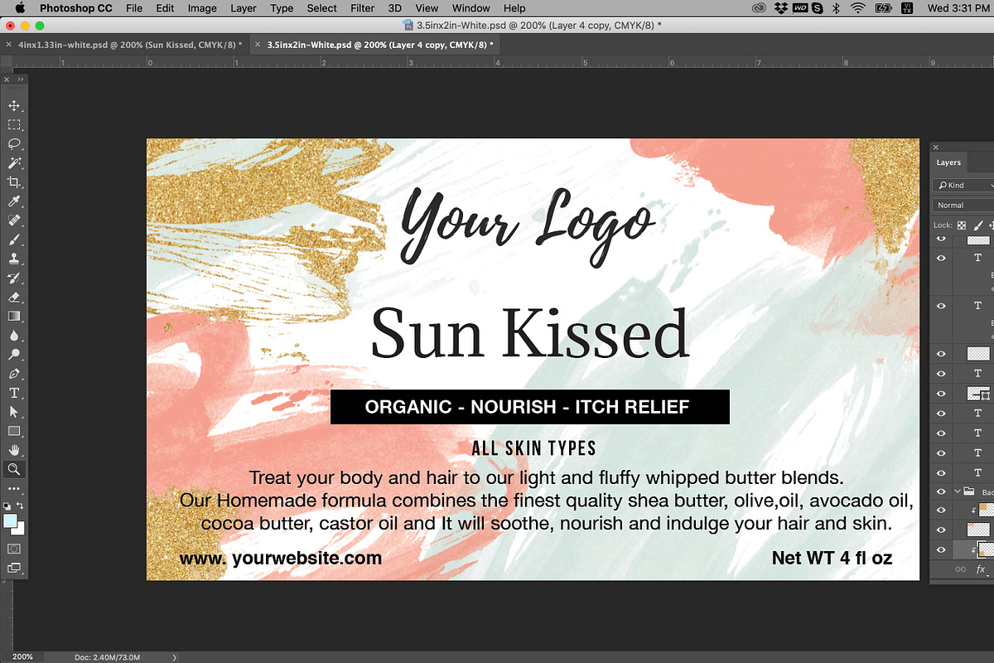Toggle eye of the pink thumbnail layer
The image size is (994, 663).
click(941, 529)
